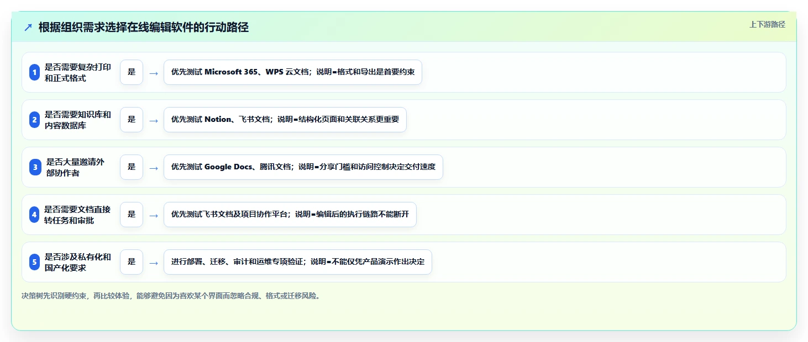Select the step 3 number badge
808x342 pixels.
coord(35,167)
